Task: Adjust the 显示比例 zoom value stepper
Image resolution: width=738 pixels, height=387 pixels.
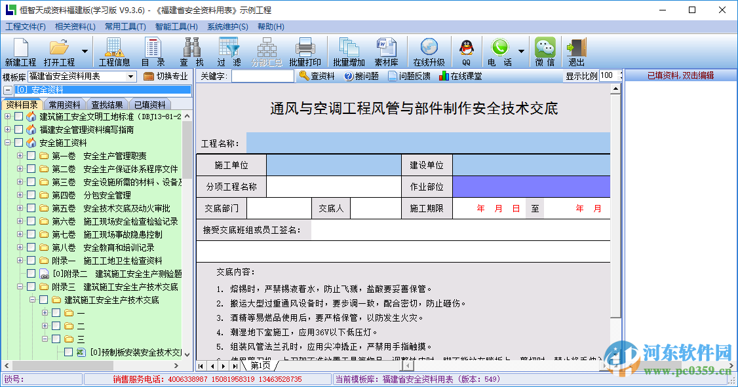Action: pos(619,75)
